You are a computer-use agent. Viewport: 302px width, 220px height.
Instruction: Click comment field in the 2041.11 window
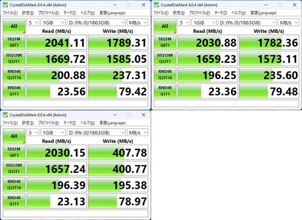76,104
